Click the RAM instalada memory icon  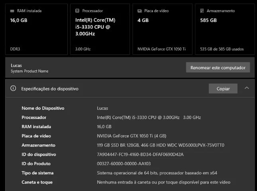pyautogui.click(x=12, y=11)
